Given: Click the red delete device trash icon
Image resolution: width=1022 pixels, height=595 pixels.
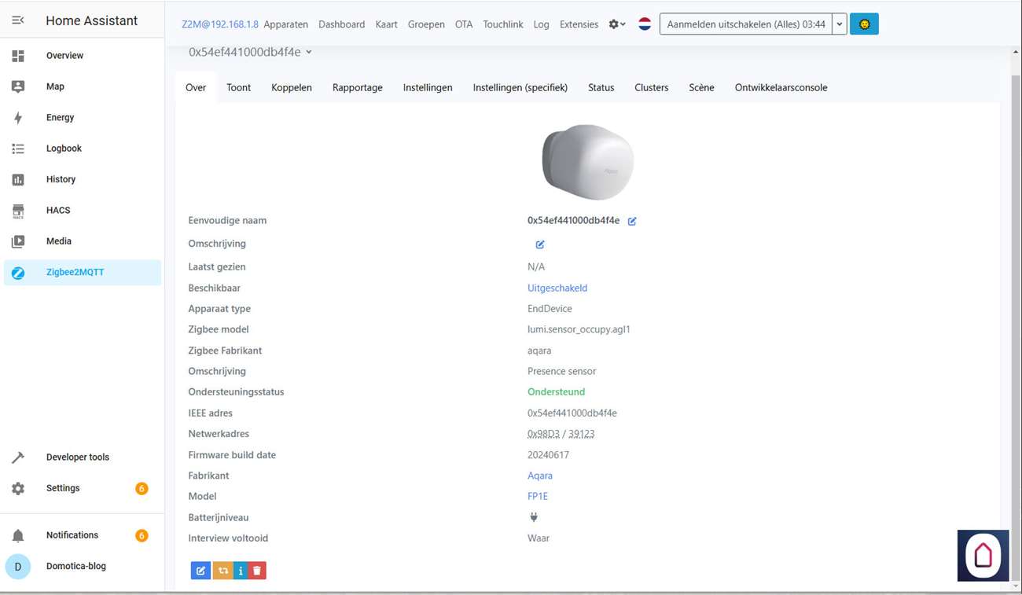Looking at the screenshot, I should tap(257, 571).
